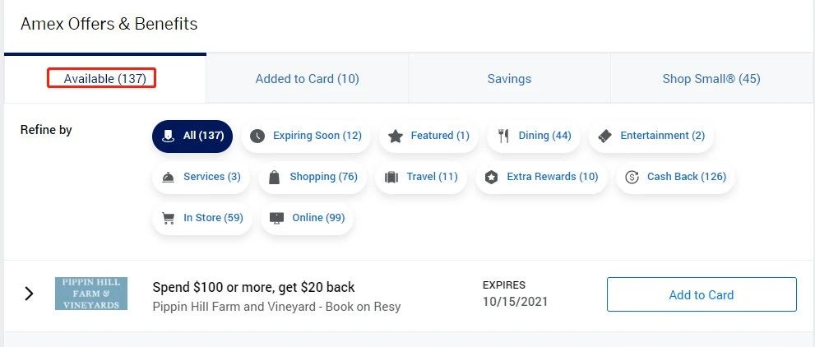This screenshot has width=815, height=347.
Task: Click the Cash Back dollar icon
Action: (632, 177)
